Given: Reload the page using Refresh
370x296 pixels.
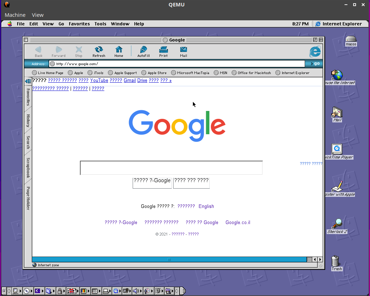Looking at the screenshot, I should (x=99, y=52).
